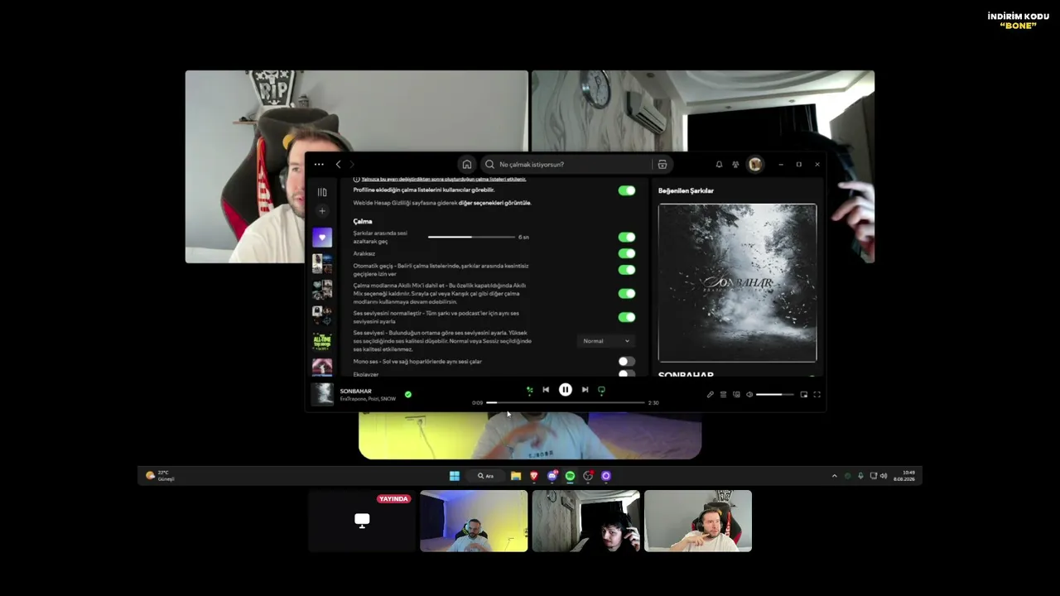The width and height of the screenshot is (1060, 596).
Task: Show hidden system tray icons
Action: 834,476
